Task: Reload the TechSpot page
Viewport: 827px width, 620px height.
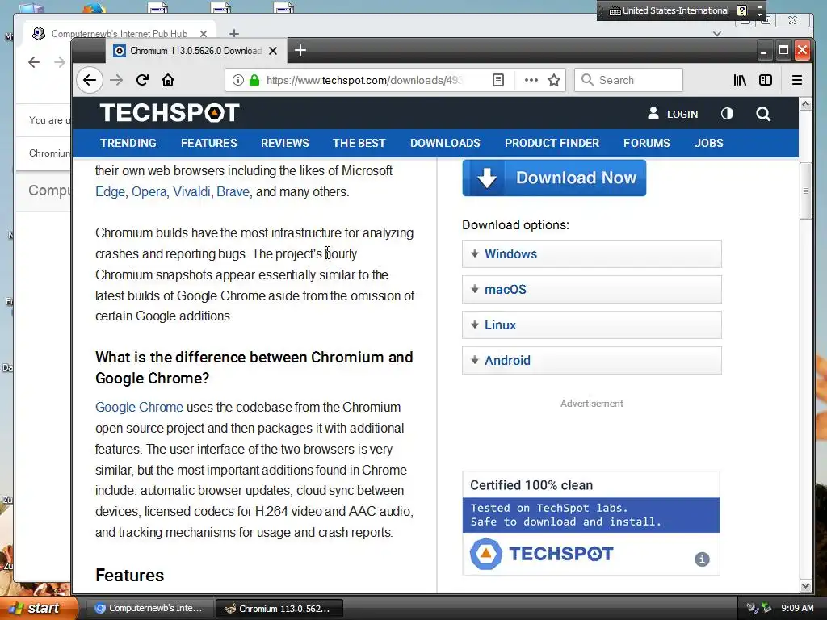Action: pyautogui.click(x=142, y=80)
